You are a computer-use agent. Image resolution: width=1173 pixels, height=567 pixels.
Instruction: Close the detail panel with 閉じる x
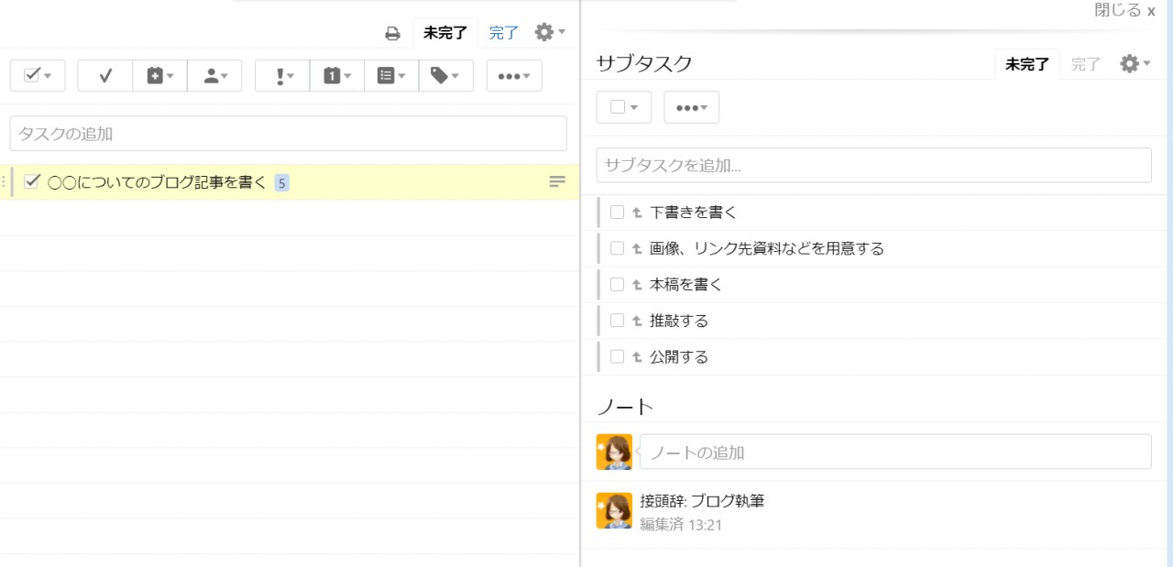(1124, 11)
